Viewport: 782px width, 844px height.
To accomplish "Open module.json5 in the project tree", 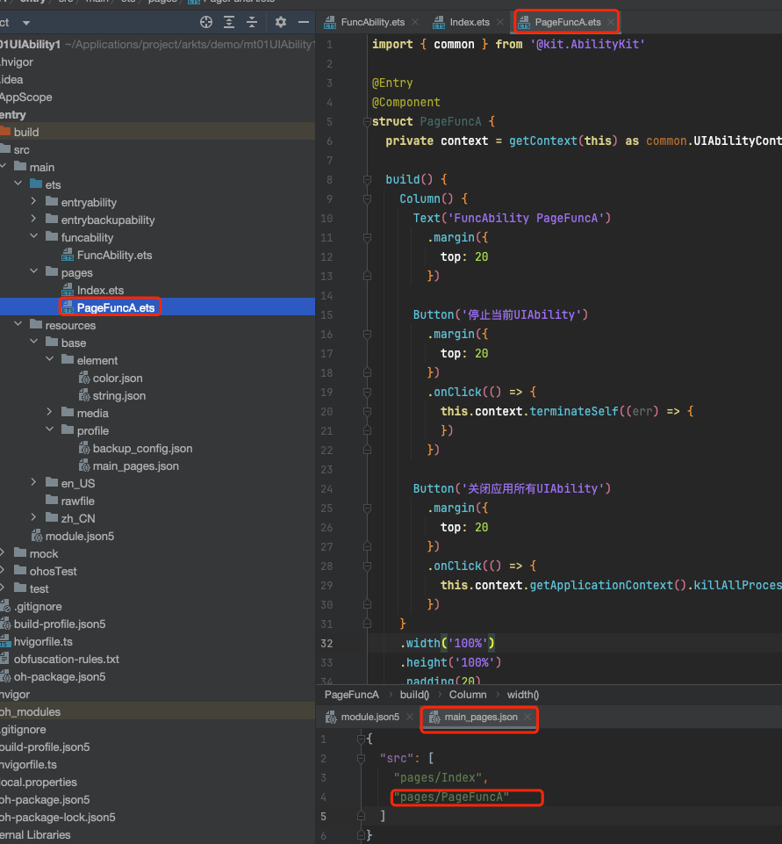I will click(80, 536).
